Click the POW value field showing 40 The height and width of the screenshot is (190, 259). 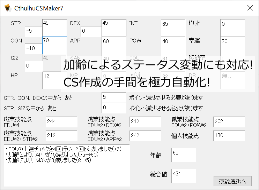tap(173, 45)
